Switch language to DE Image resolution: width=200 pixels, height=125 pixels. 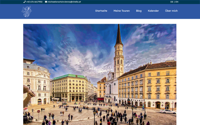tap(172, 2)
